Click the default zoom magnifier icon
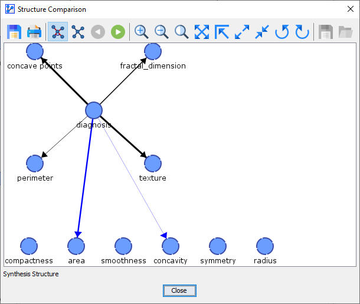The width and height of the screenshot is (360, 304). pyautogui.click(x=181, y=32)
